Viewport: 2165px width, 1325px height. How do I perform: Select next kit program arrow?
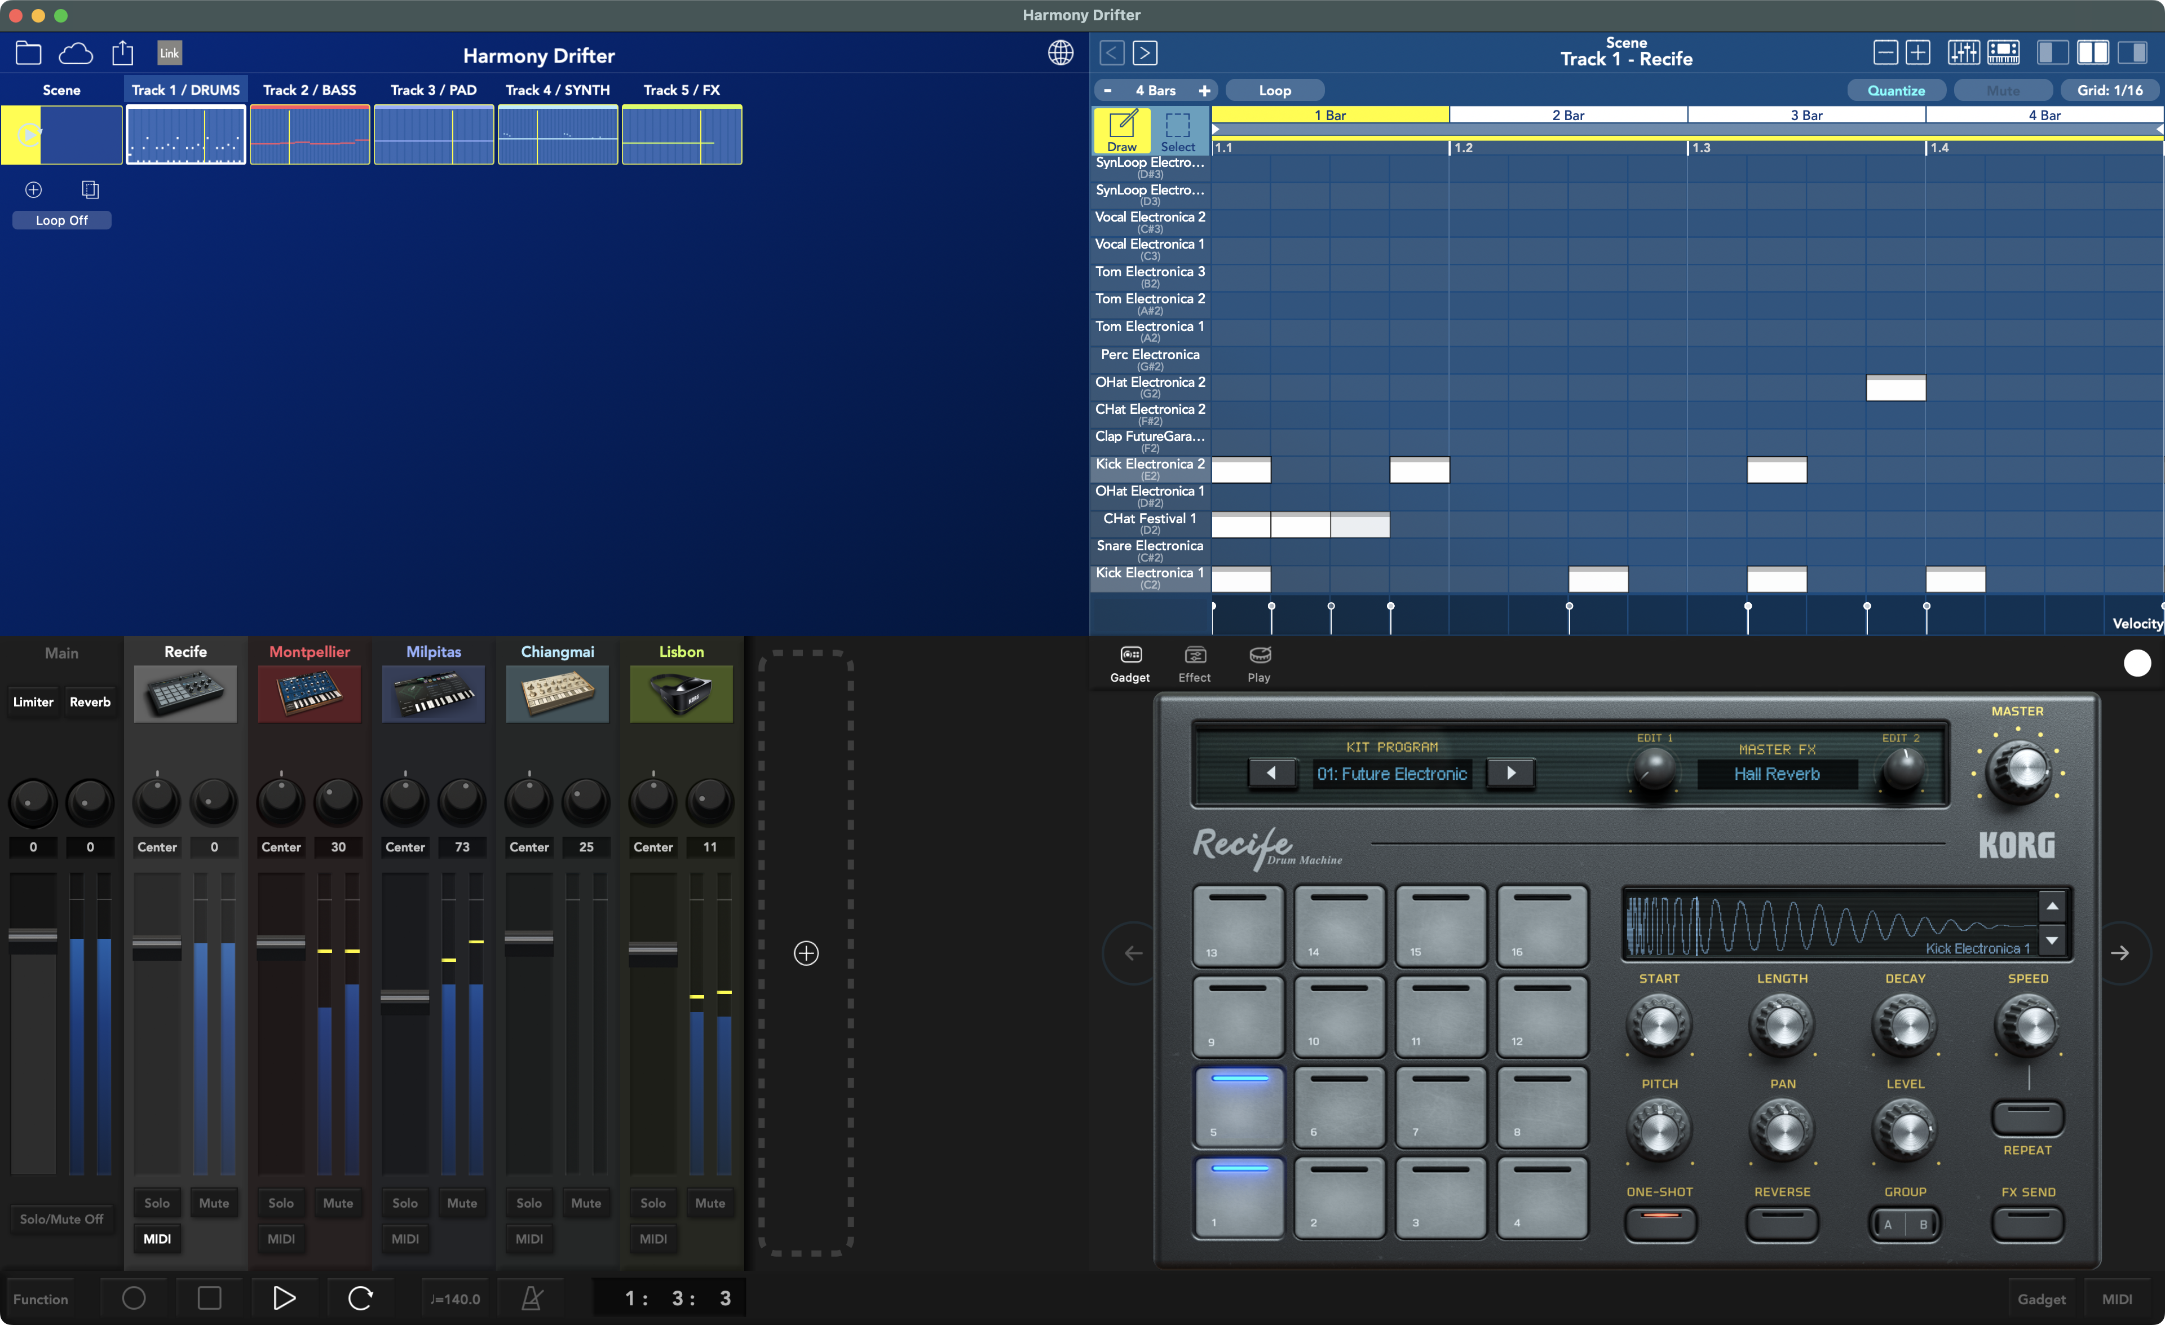[1510, 773]
